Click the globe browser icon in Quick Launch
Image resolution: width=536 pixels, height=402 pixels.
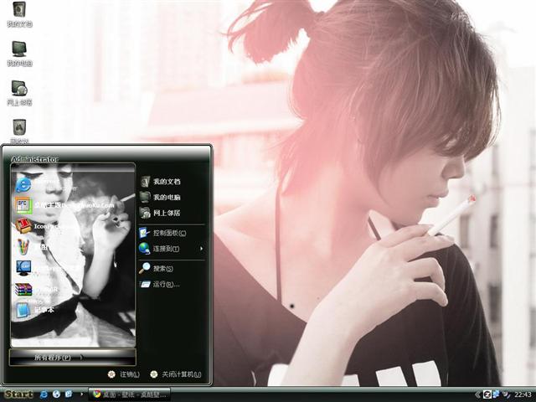[56, 394]
